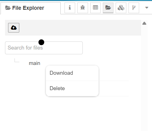Open the Dashboard table-grid icon tab
Viewport: 152px width, 131px height.
[x=95, y=8]
